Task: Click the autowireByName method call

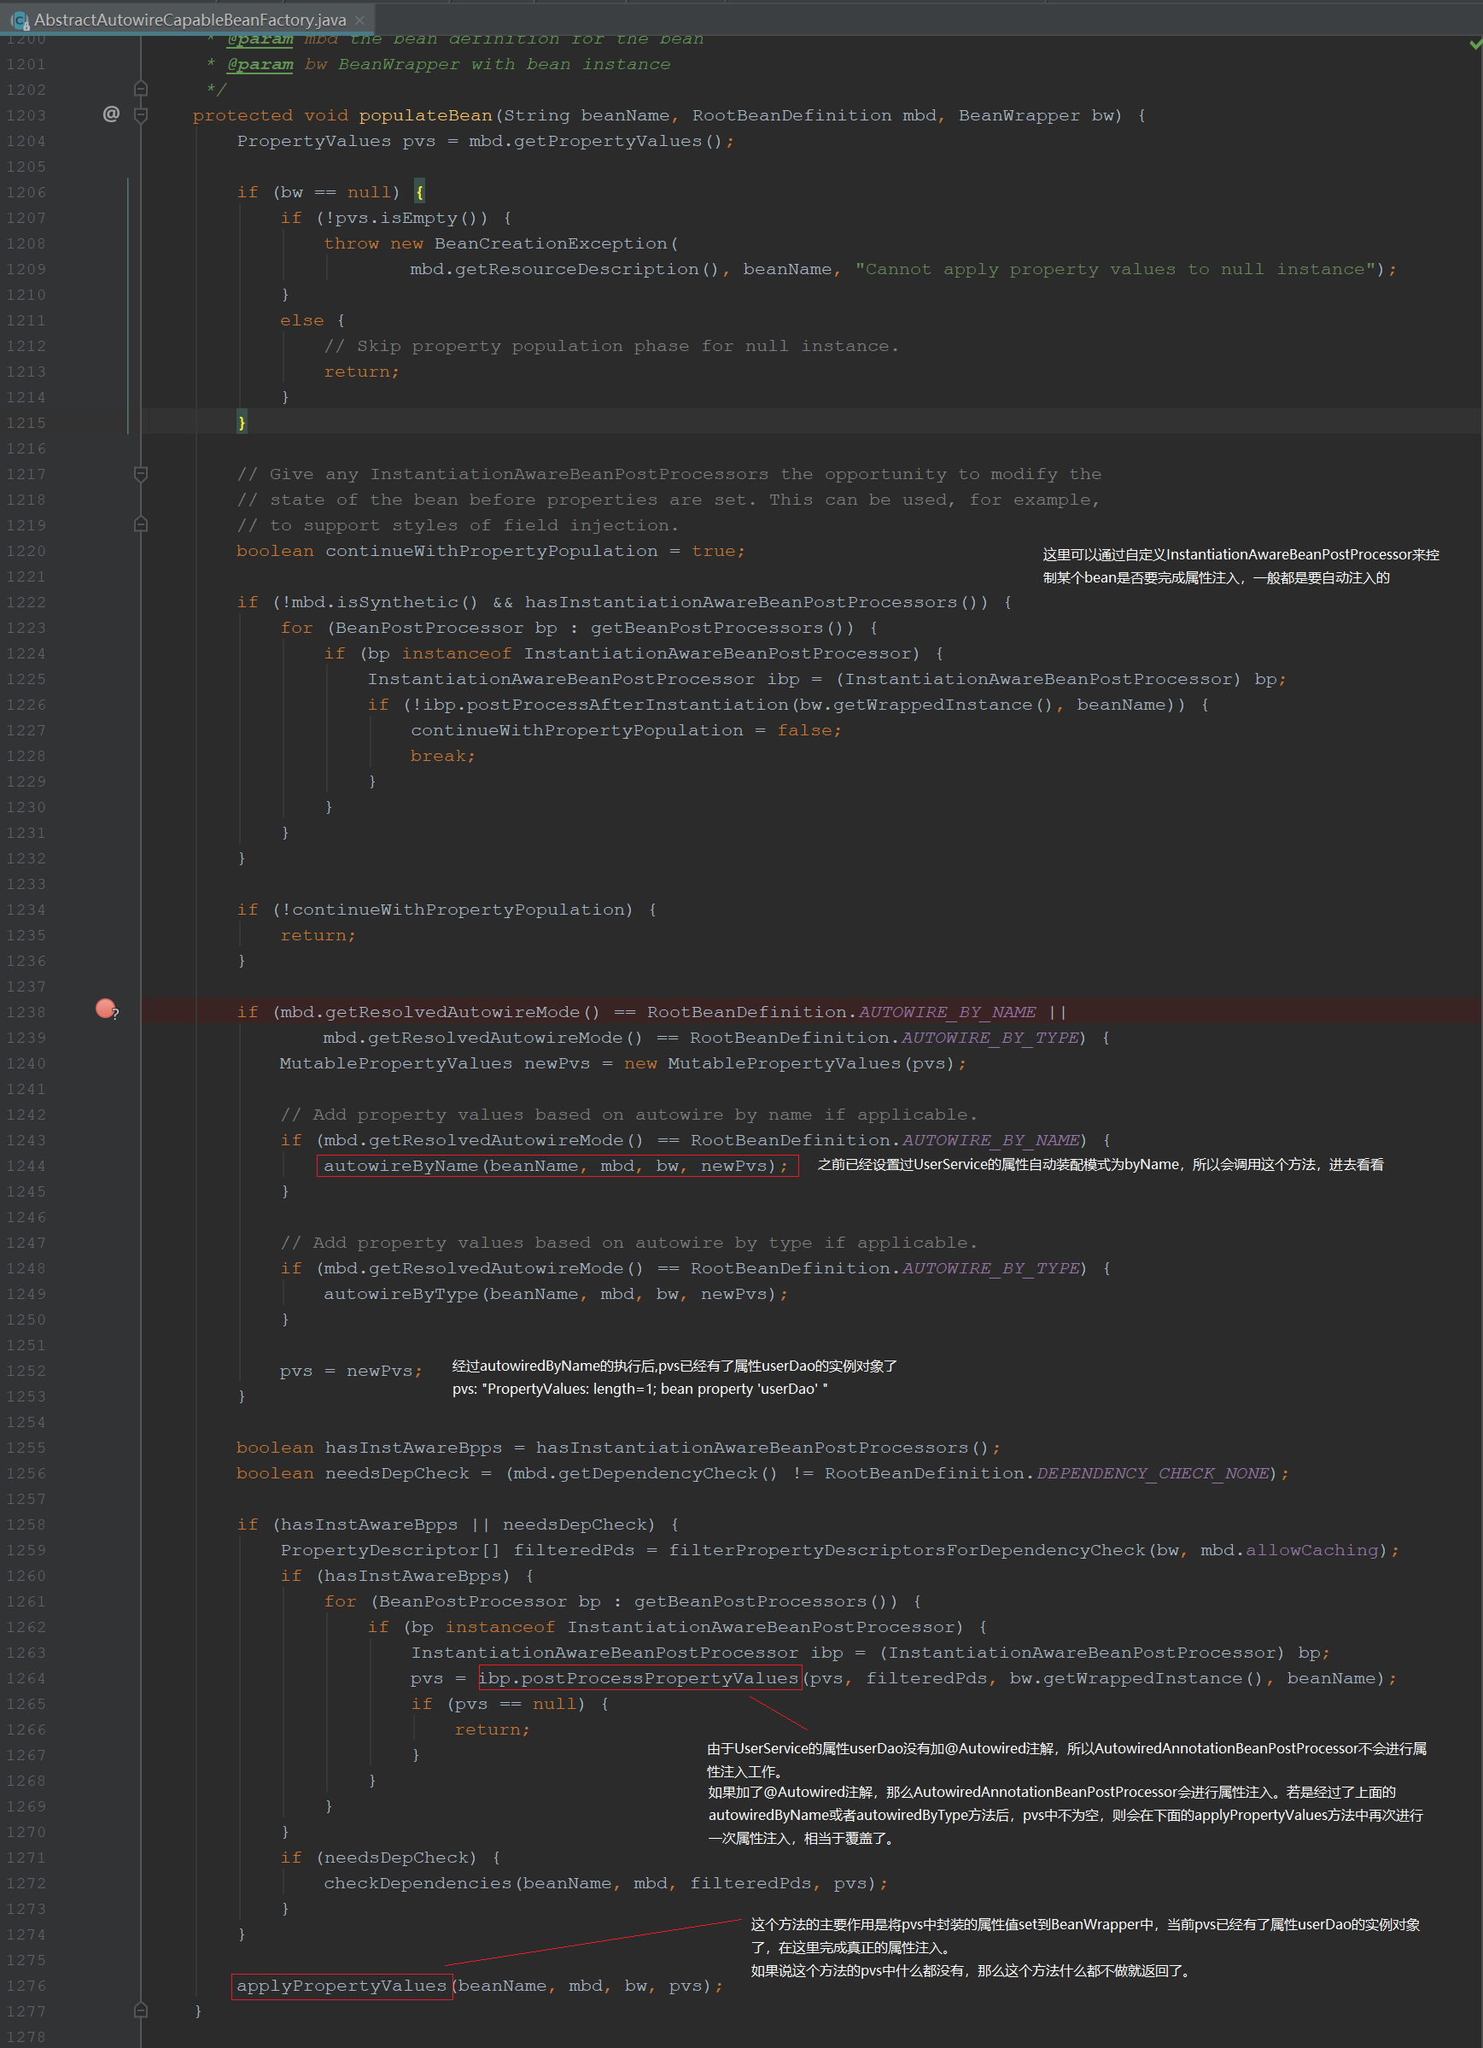Action: 400,1166
